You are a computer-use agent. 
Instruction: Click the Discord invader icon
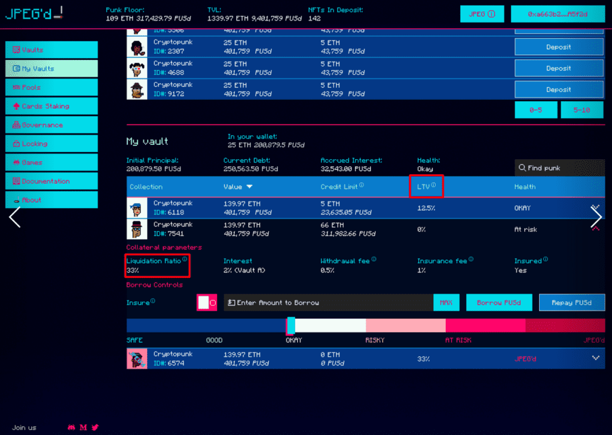[x=72, y=427]
